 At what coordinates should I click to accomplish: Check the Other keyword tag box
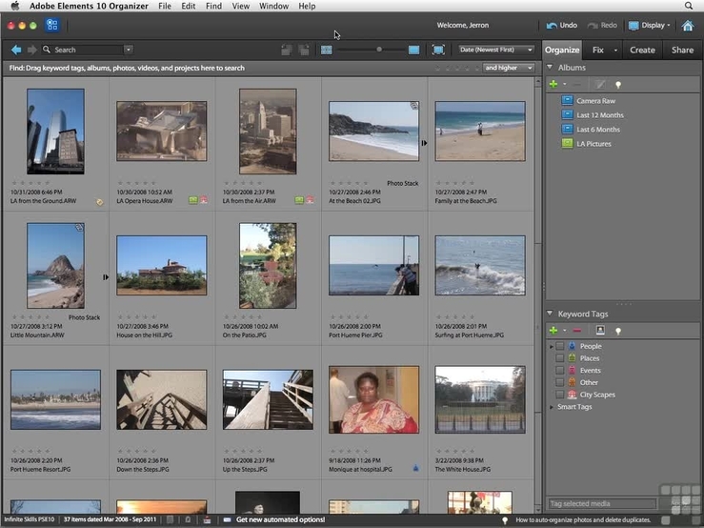(559, 382)
